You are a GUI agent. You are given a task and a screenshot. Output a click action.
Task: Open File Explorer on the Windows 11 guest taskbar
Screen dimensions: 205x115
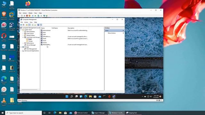click(x=90, y=96)
